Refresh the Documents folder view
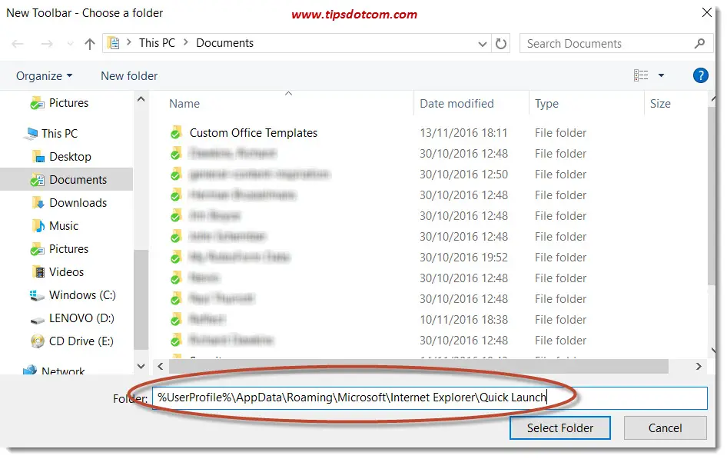 click(x=501, y=44)
